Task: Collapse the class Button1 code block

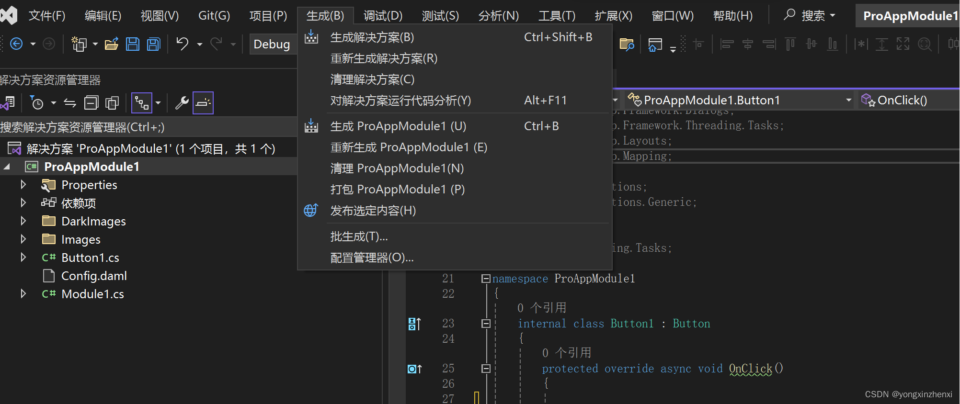Action: tap(486, 324)
